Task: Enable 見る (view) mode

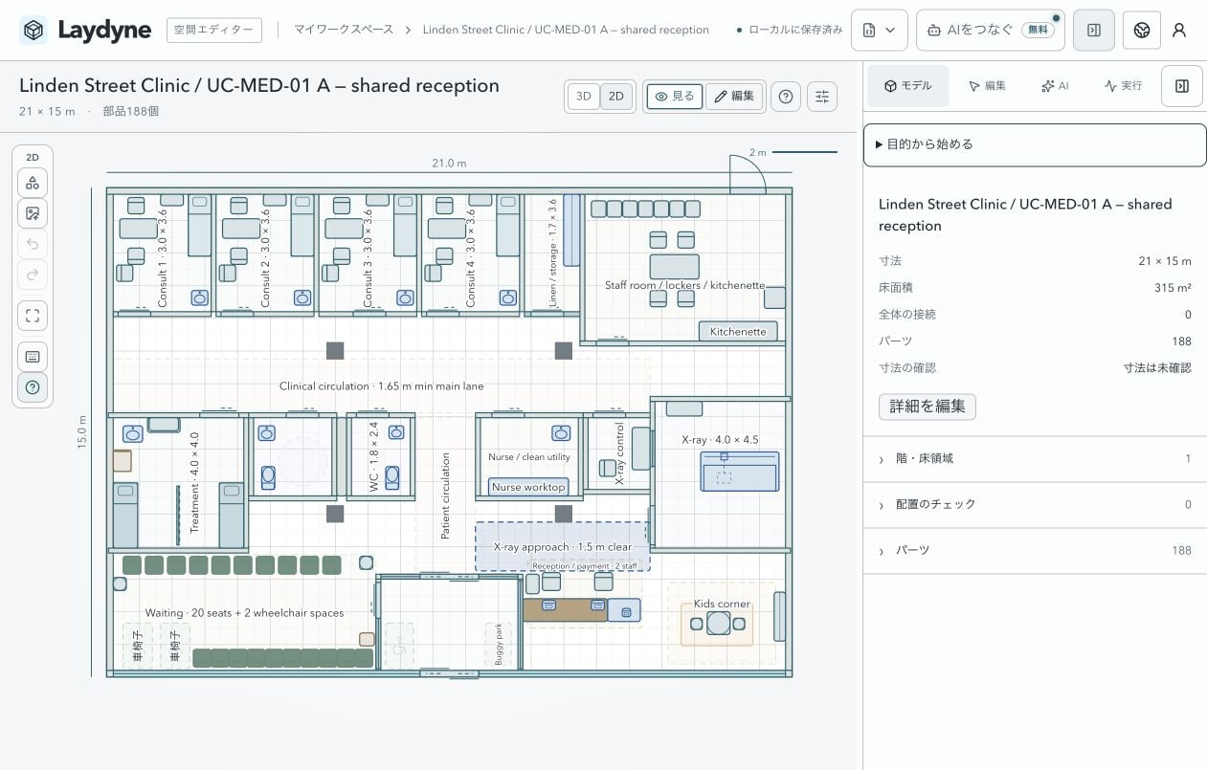Action: 675,97
